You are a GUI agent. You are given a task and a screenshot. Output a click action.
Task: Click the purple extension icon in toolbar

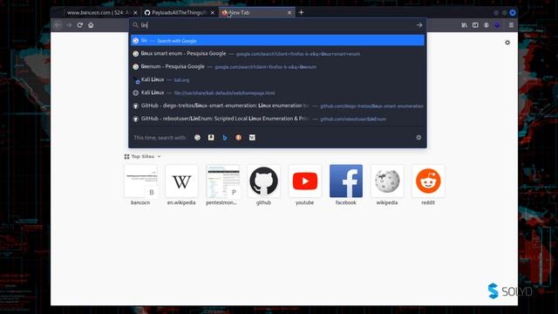[x=497, y=25]
